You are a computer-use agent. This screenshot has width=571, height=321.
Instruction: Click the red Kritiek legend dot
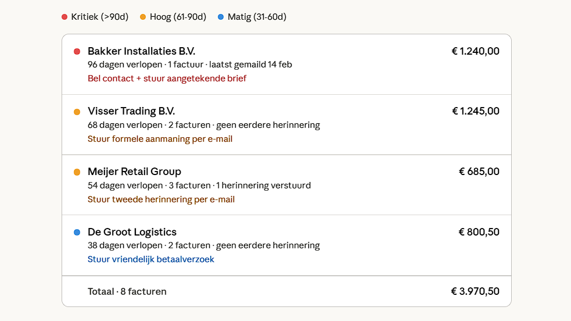[x=64, y=17]
